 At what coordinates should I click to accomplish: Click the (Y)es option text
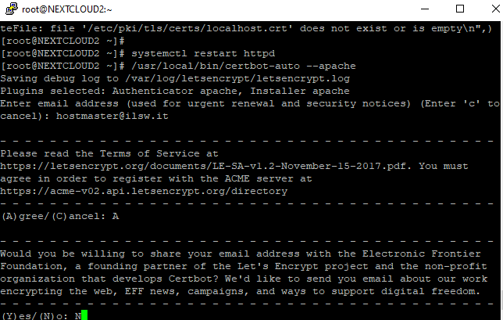click(x=18, y=316)
